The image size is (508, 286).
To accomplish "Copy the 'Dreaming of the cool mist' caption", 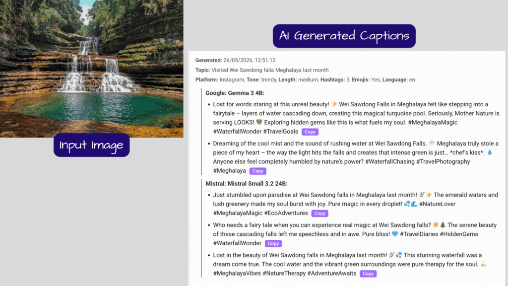I will 257,171.
